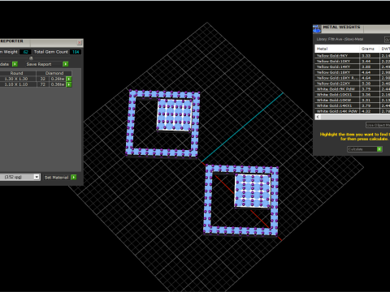Viewport: 390px width, 292px height.
Task: Click the 0.26tw weight cell
Action: tap(58, 79)
